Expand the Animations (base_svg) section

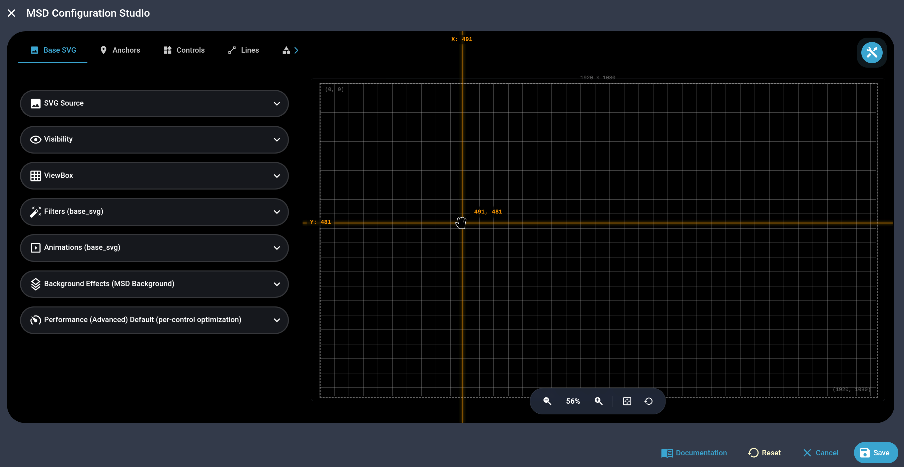tap(154, 248)
